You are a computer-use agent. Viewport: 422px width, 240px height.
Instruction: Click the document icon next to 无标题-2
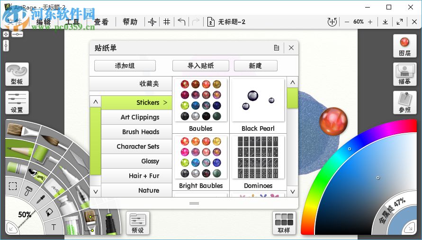(211, 22)
